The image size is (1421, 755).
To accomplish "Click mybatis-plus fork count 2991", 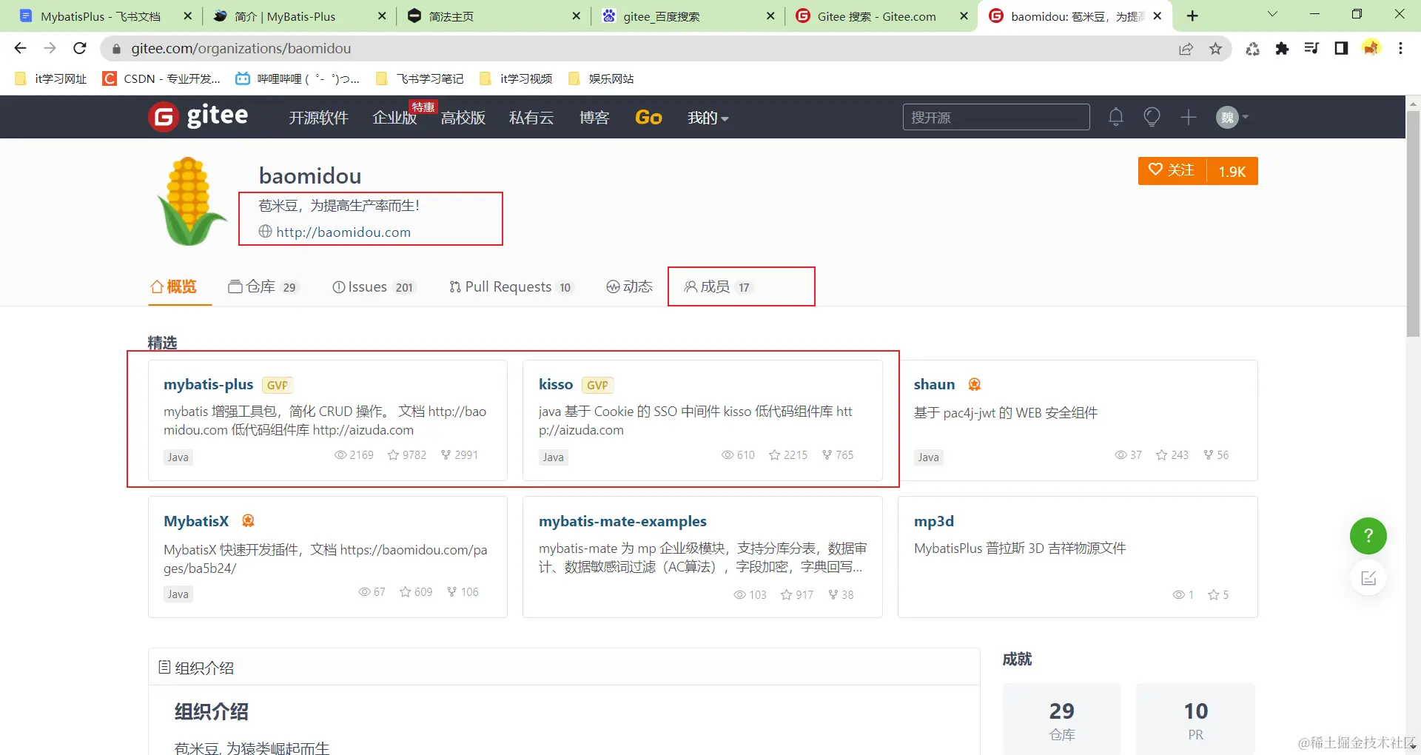I will pyautogui.click(x=460, y=454).
